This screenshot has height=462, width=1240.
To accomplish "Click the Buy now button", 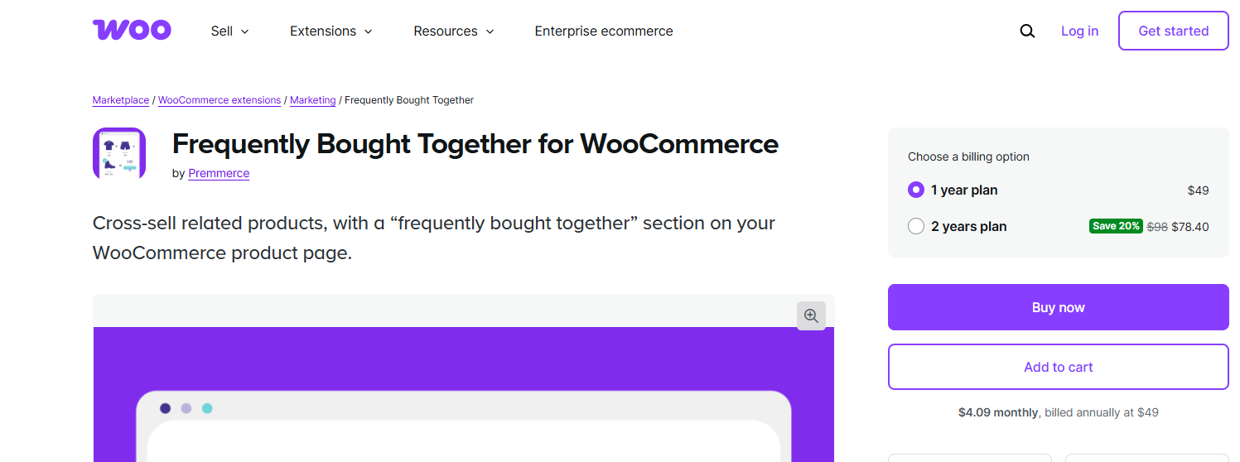I will coord(1058,307).
